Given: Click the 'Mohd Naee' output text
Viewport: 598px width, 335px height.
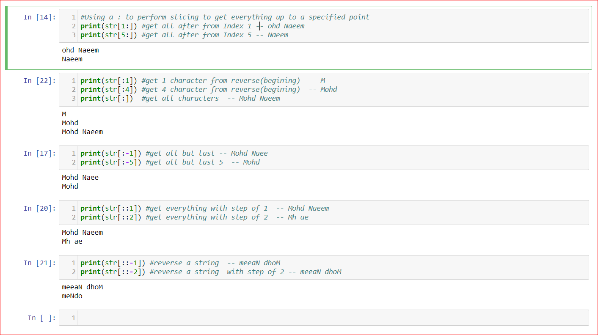Looking at the screenshot, I should (80, 178).
